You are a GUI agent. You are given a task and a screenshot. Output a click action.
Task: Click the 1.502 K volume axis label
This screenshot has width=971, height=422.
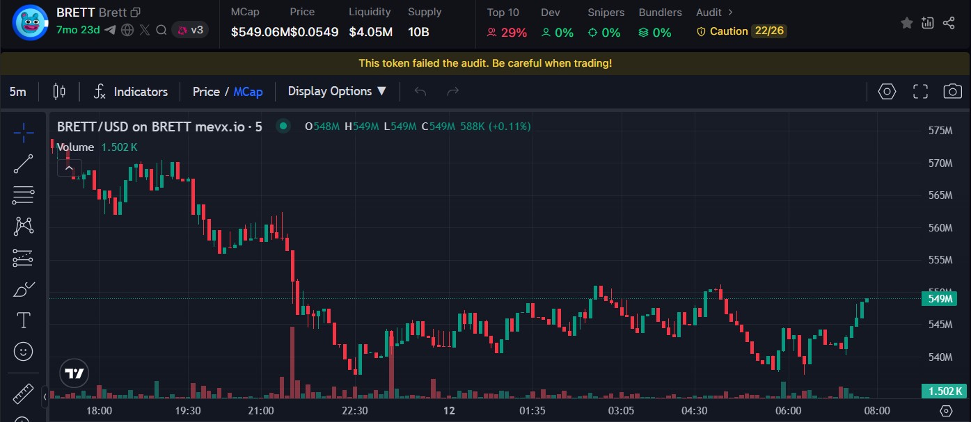pos(943,391)
